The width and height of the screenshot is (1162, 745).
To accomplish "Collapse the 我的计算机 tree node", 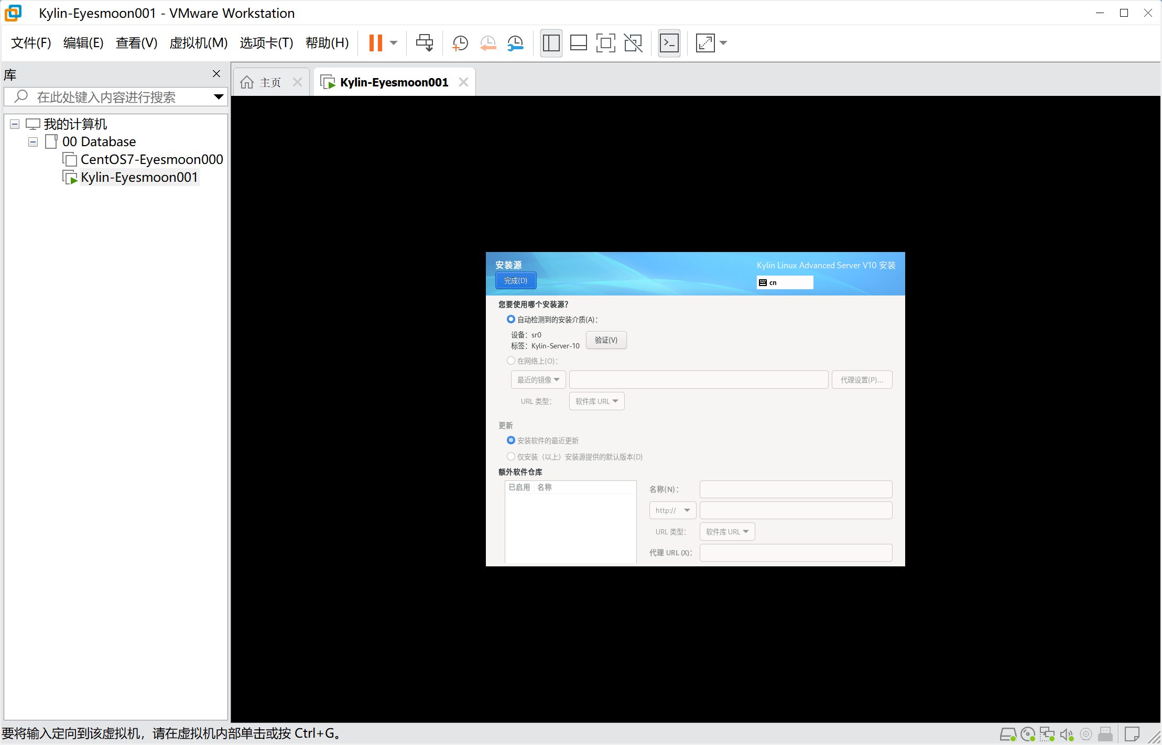I will click(15, 124).
